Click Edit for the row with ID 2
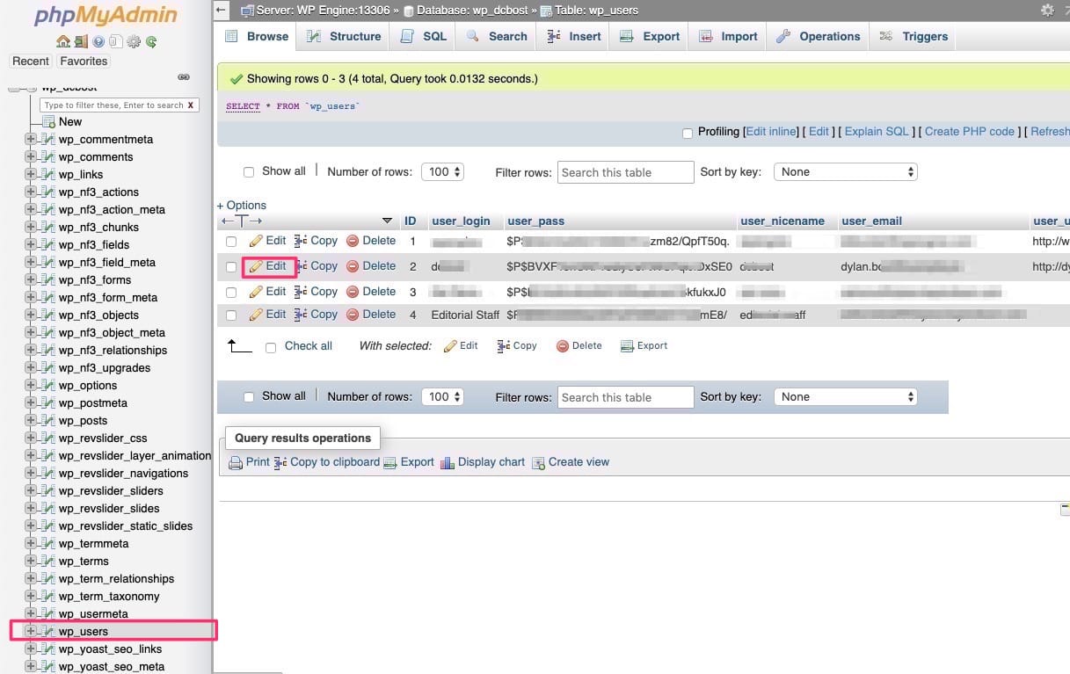This screenshot has width=1070, height=674. pos(268,266)
